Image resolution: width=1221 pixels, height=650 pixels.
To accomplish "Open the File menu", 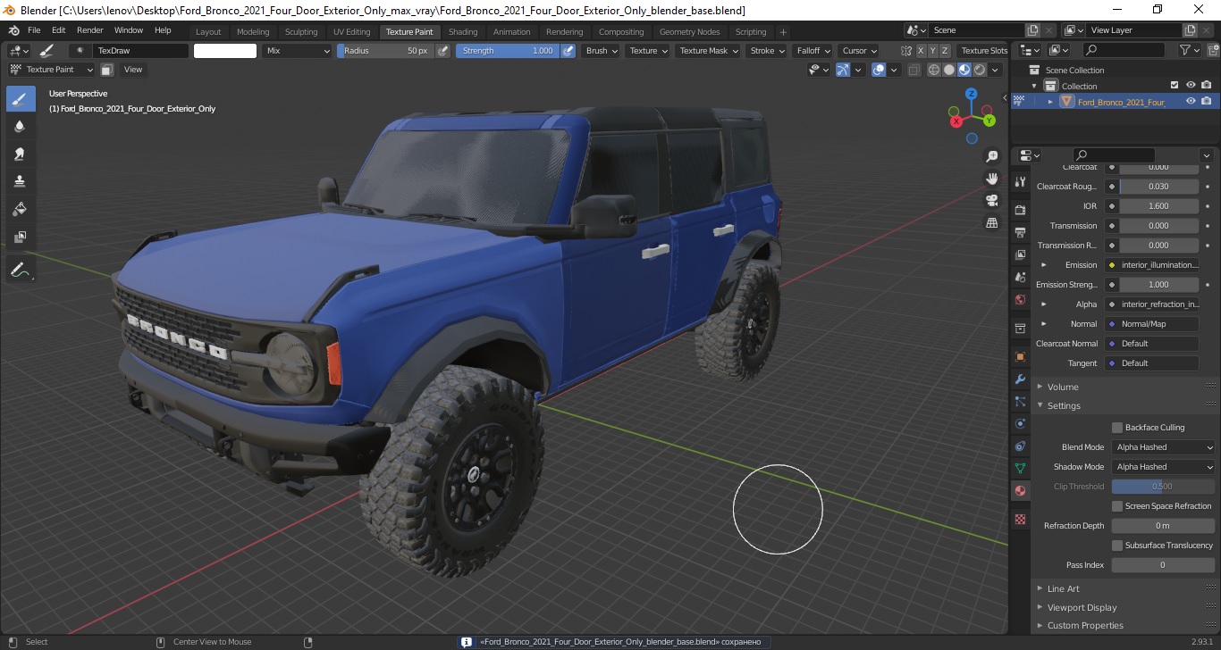I will point(34,30).
